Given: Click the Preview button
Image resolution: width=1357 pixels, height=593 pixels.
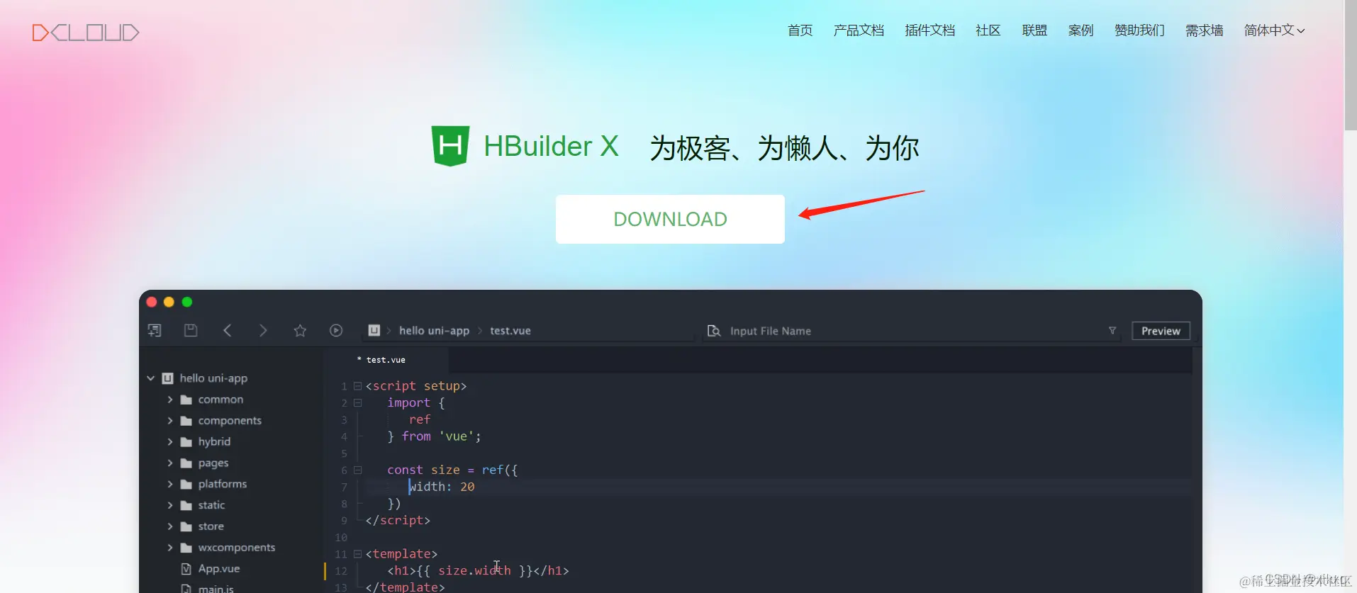Looking at the screenshot, I should [x=1161, y=331].
